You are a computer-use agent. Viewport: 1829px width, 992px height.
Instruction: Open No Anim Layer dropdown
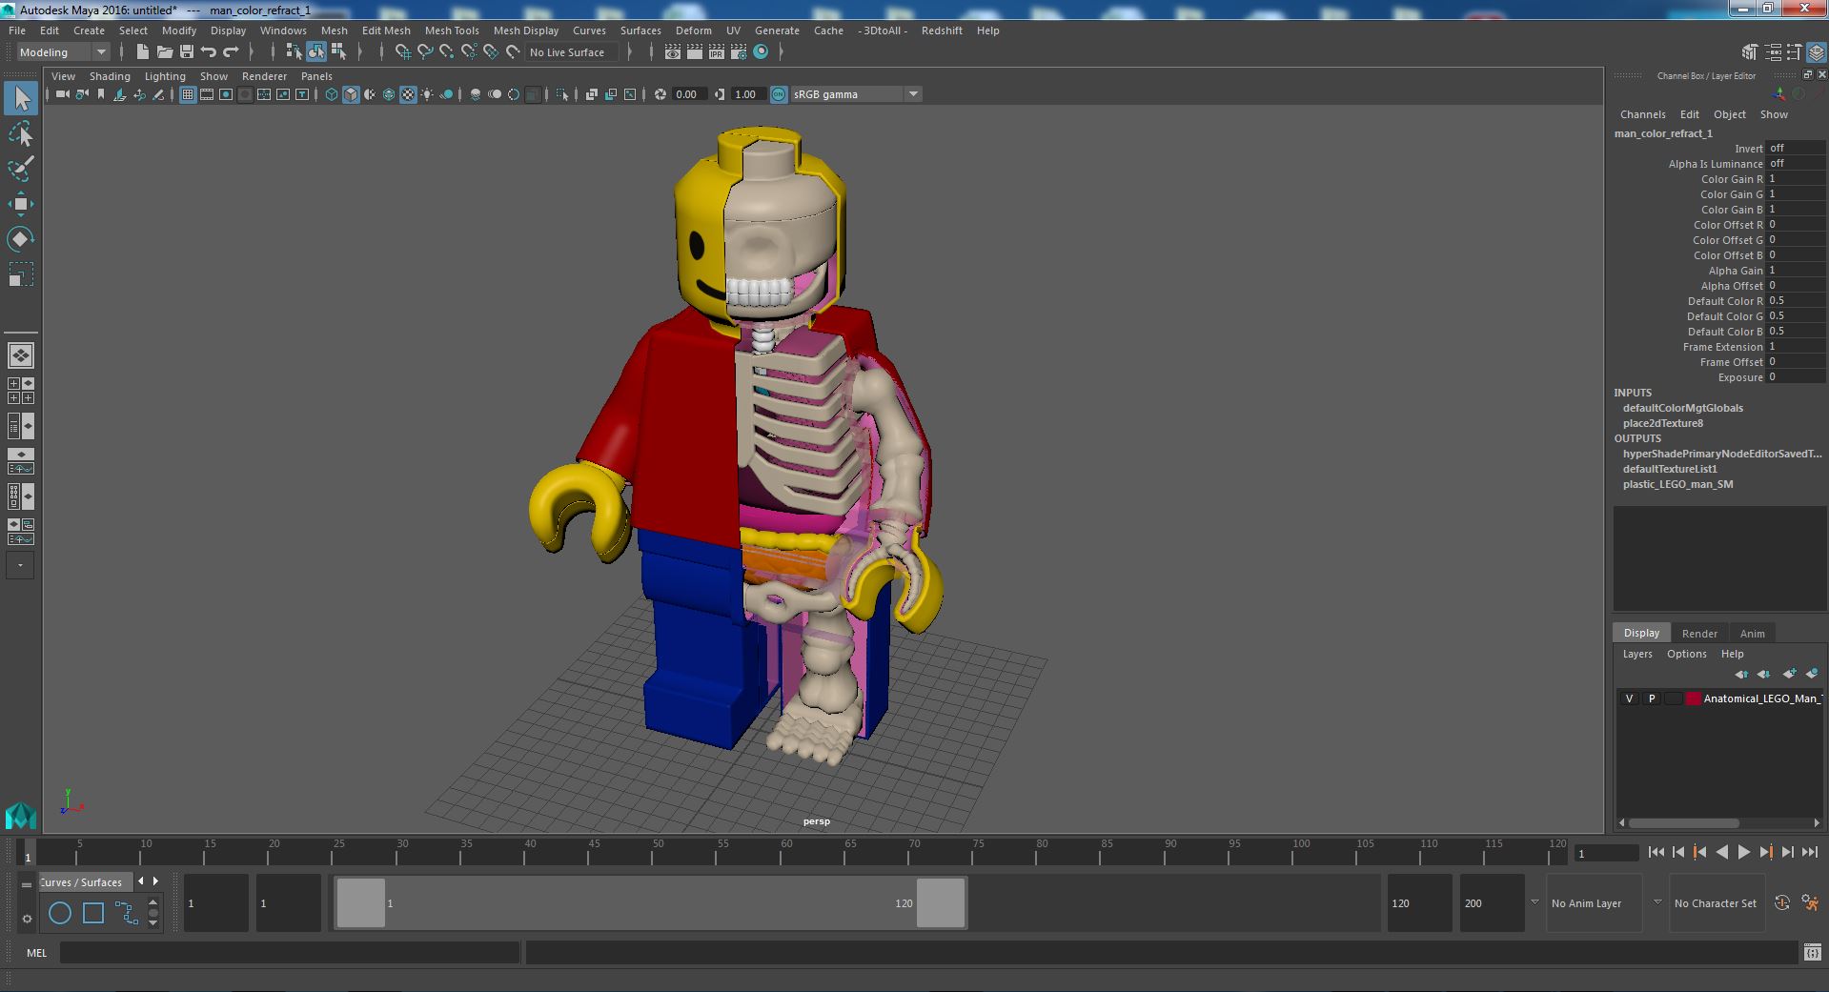point(1594,903)
